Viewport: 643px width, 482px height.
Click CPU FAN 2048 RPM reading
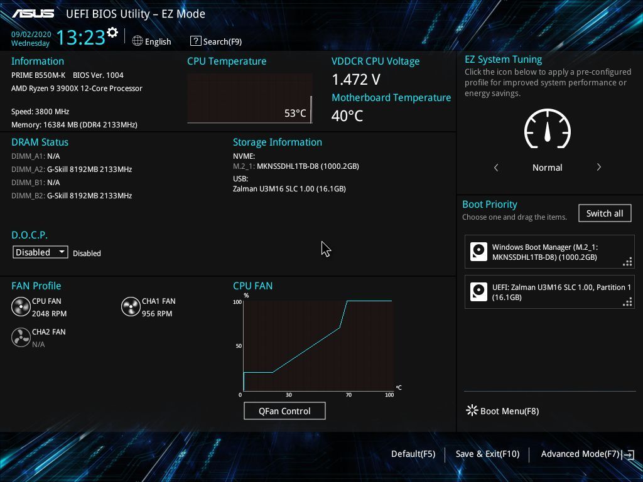(49, 314)
